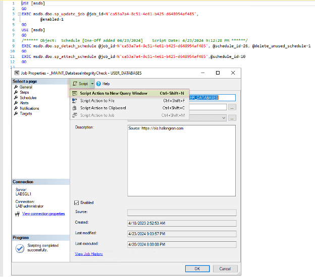Screen dimensions: 315x277
Task: Select the Steps page
Action: pos(24,92)
